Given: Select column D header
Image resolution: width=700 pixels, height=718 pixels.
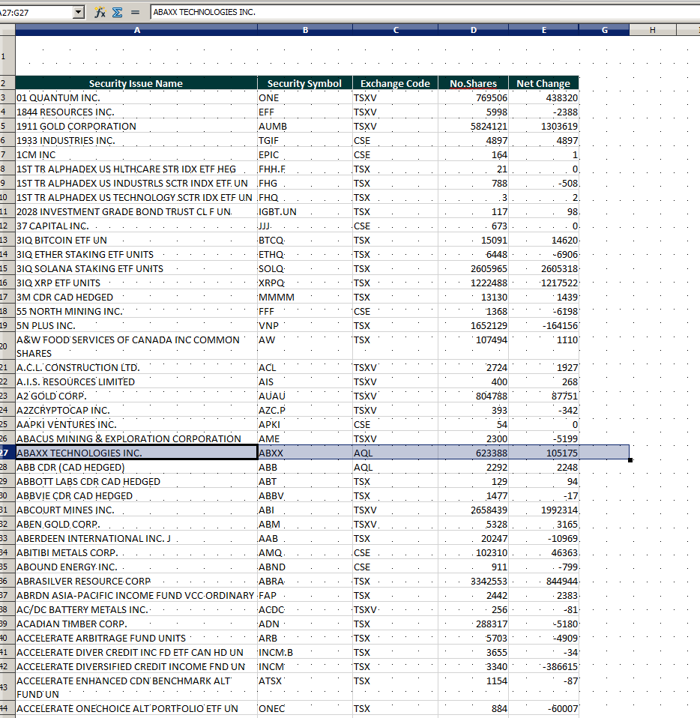Looking at the screenshot, I should point(474,30).
